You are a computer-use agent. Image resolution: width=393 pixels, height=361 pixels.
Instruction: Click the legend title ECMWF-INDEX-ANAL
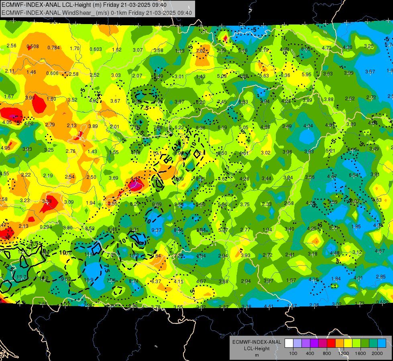click(257, 342)
